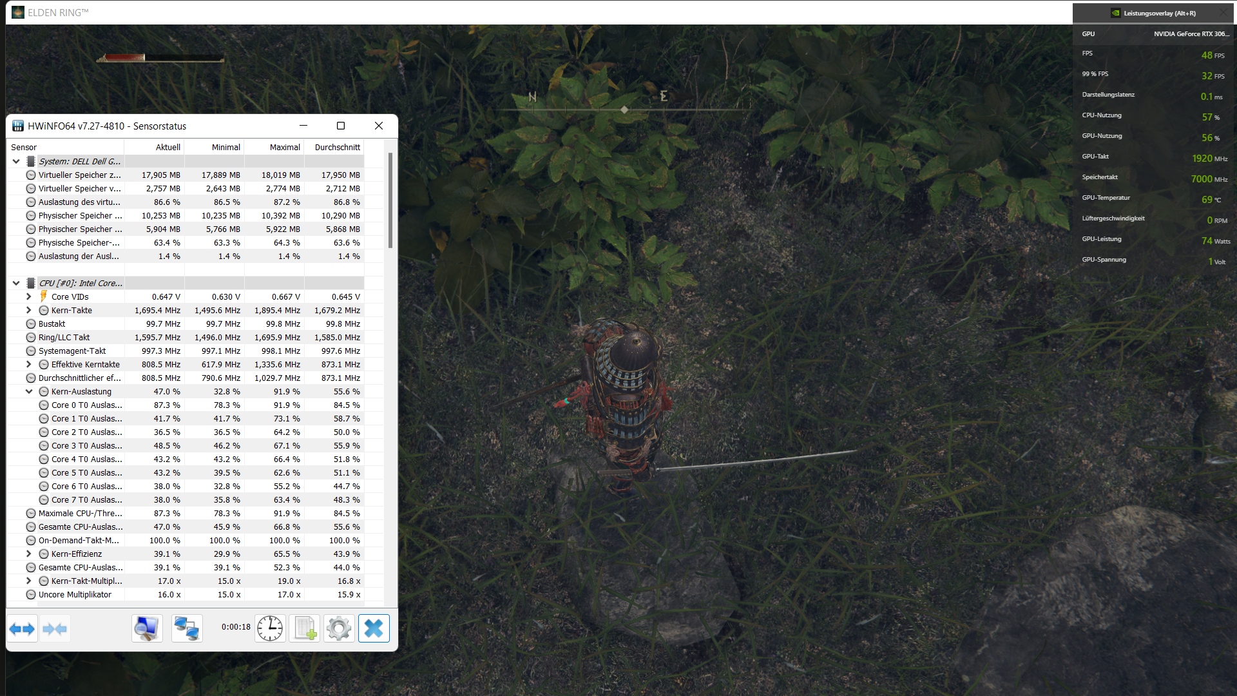Collapse the CPU [#0] Intel Core section
1237x696 pixels.
tap(16, 283)
